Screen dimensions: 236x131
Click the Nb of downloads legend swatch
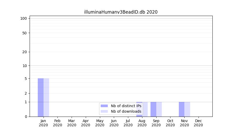[104, 111]
